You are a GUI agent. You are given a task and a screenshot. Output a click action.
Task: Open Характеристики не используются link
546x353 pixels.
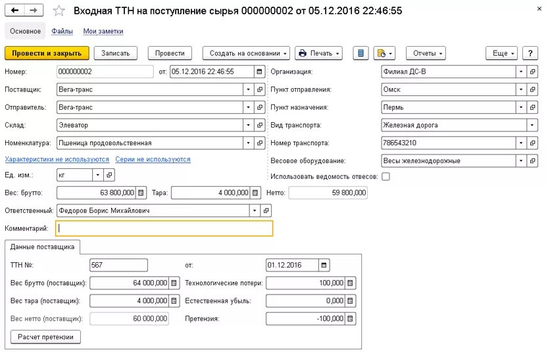click(x=57, y=159)
